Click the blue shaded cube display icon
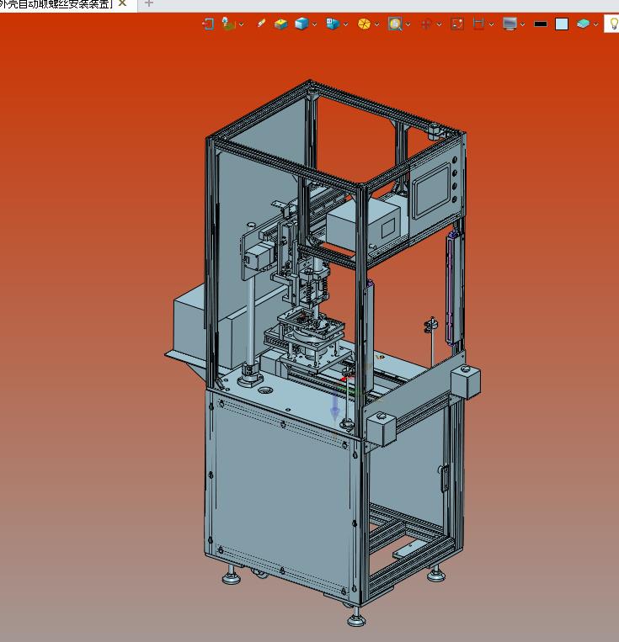 (301, 24)
